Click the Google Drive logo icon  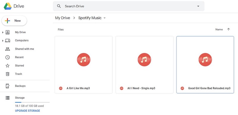8,6
